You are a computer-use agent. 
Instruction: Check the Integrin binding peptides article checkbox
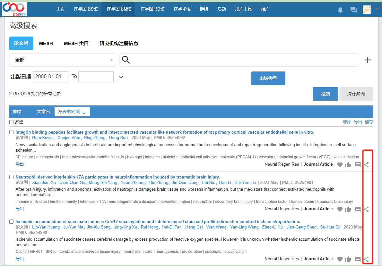pyautogui.click(x=12, y=132)
